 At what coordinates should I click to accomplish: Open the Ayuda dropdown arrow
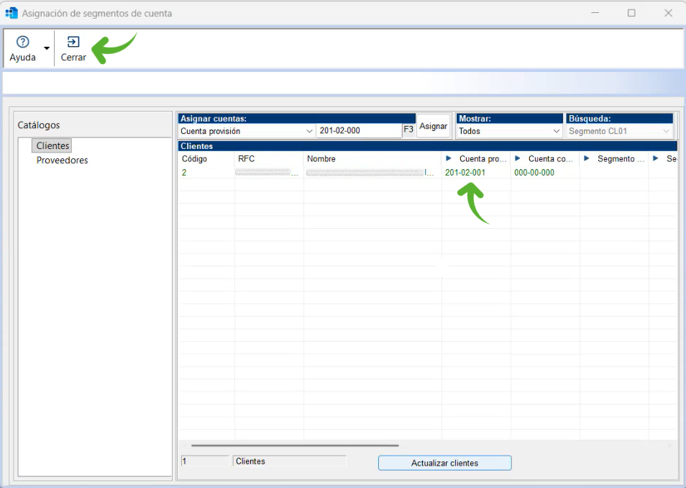[x=47, y=49]
